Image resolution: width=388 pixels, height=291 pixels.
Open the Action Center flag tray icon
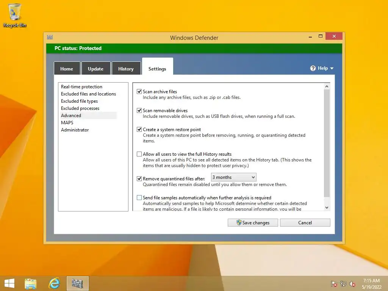tap(334, 283)
